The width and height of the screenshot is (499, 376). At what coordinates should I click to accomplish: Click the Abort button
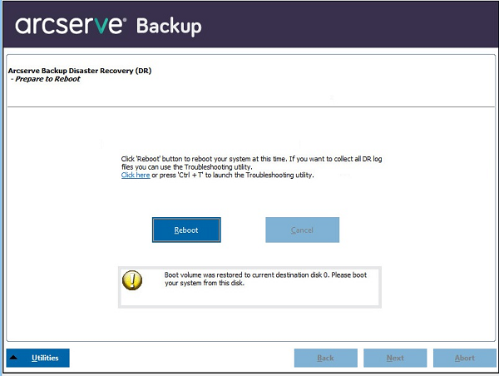tap(465, 358)
